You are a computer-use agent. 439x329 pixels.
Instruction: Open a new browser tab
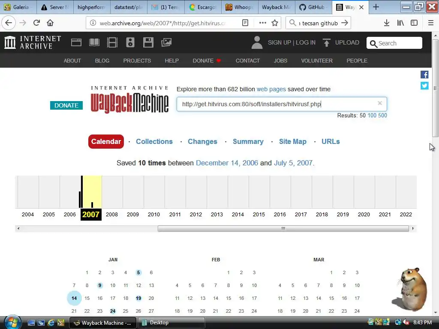click(x=376, y=7)
